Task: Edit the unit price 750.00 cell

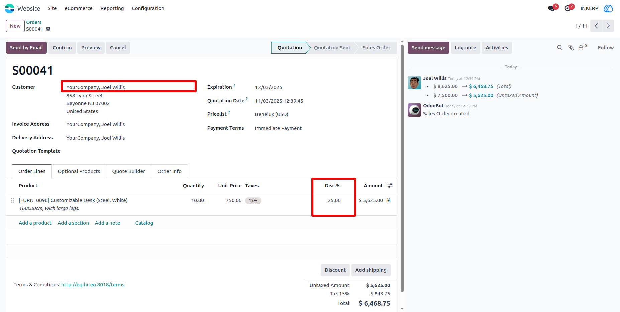Action: [233, 200]
